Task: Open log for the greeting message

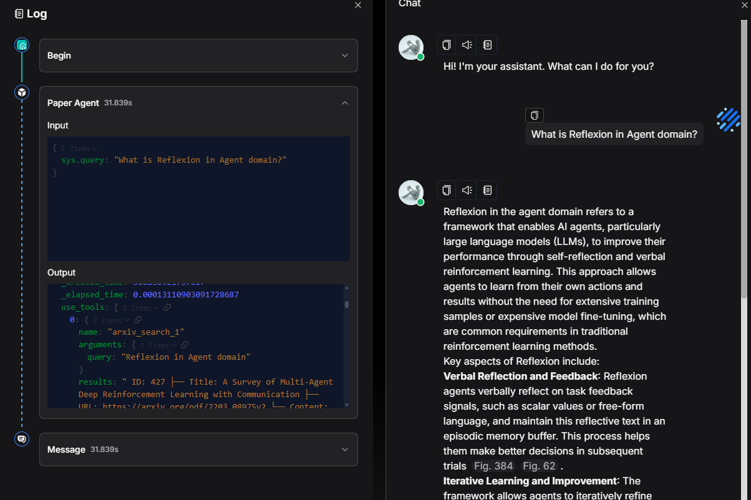Action: (x=487, y=45)
